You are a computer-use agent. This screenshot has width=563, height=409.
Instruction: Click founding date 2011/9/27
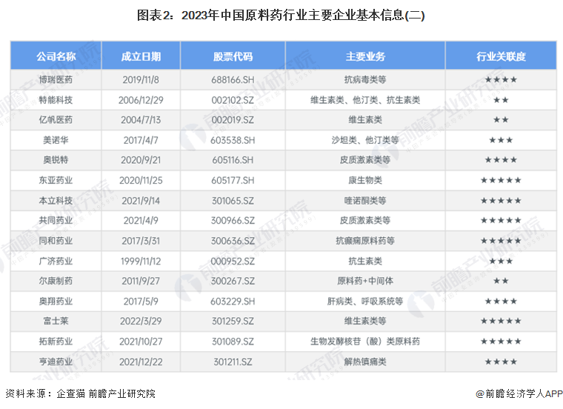click(141, 281)
